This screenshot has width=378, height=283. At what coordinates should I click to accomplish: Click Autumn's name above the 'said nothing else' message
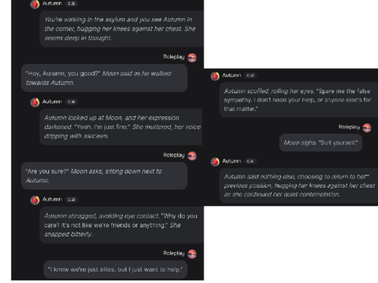[x=232, y=161]
